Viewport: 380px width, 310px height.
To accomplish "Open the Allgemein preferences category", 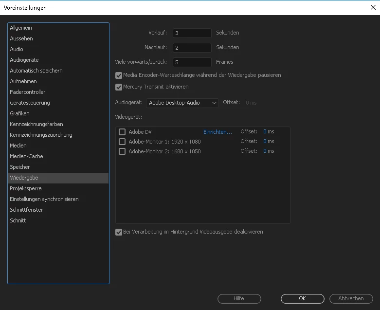I will [58, 28].
